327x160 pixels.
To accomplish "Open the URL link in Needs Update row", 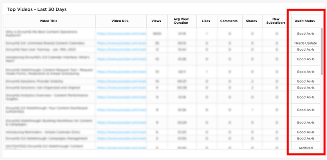I will click(x=121, y=43).
